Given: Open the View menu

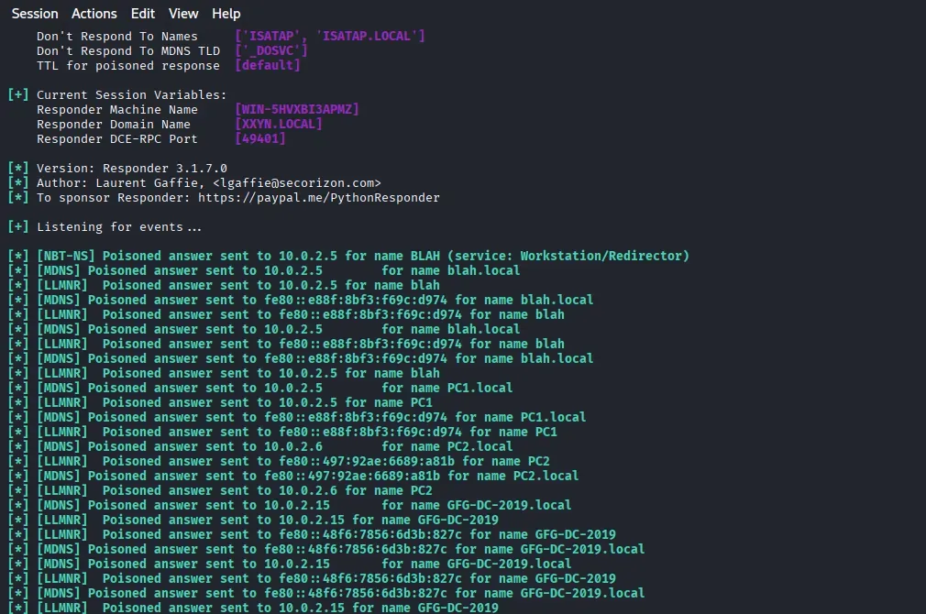Looking at the screenshot, I should tap(183, 13).
